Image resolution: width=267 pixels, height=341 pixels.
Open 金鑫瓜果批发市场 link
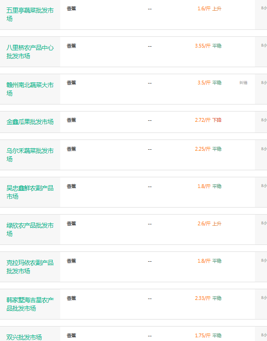pyautogui.click(x=30, y=122)
